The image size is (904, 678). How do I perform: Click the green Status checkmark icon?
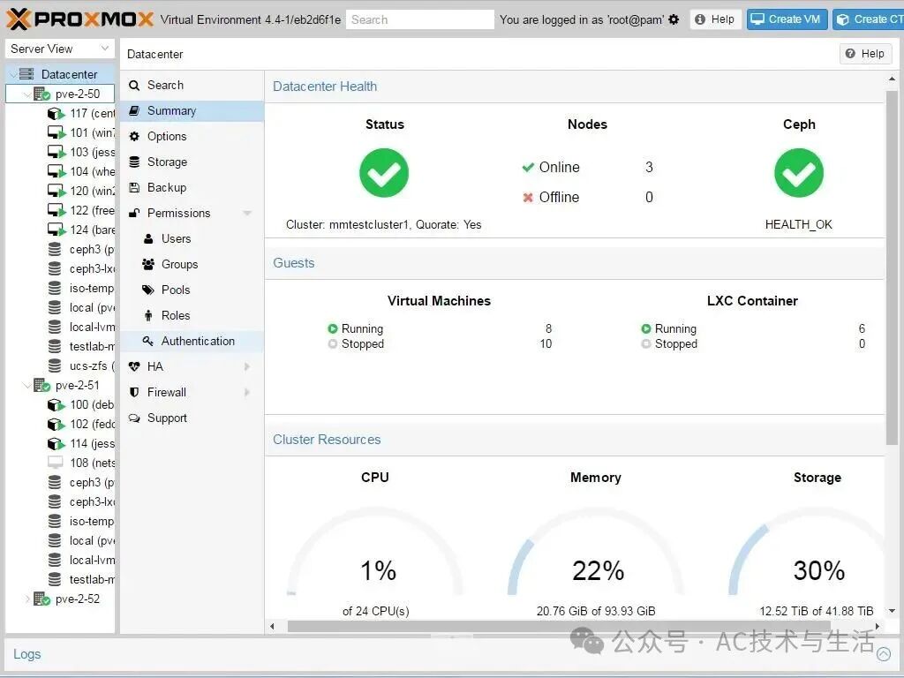pyautogui.click(x=384, y=173)
